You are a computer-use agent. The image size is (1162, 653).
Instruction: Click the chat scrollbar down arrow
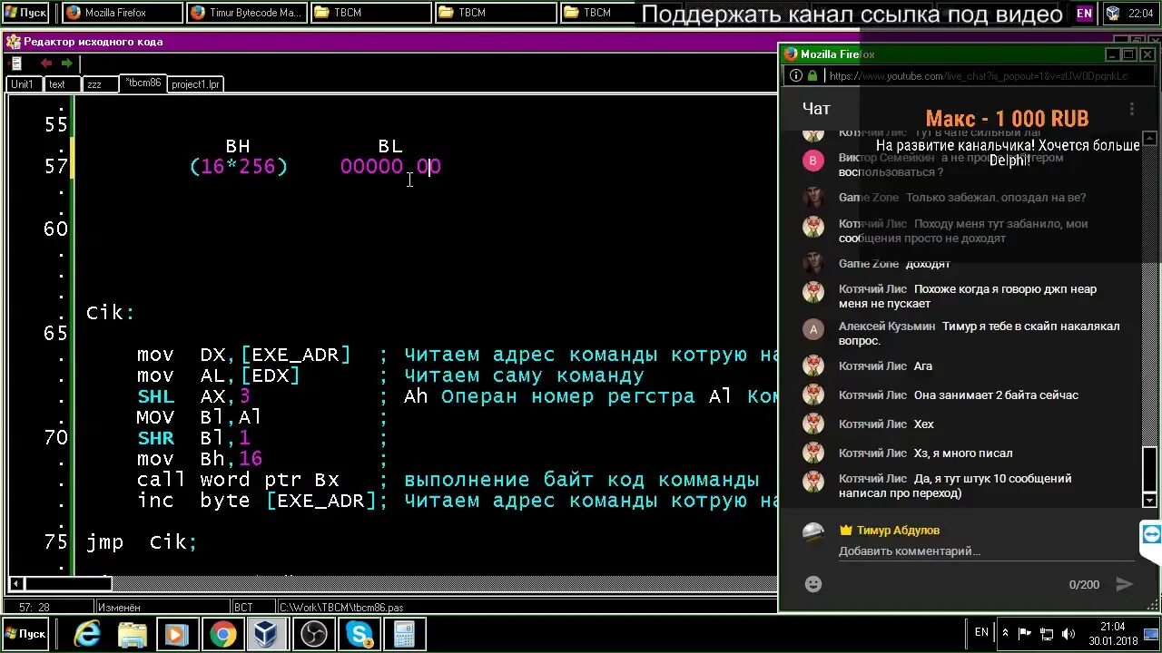point(1149,501)
